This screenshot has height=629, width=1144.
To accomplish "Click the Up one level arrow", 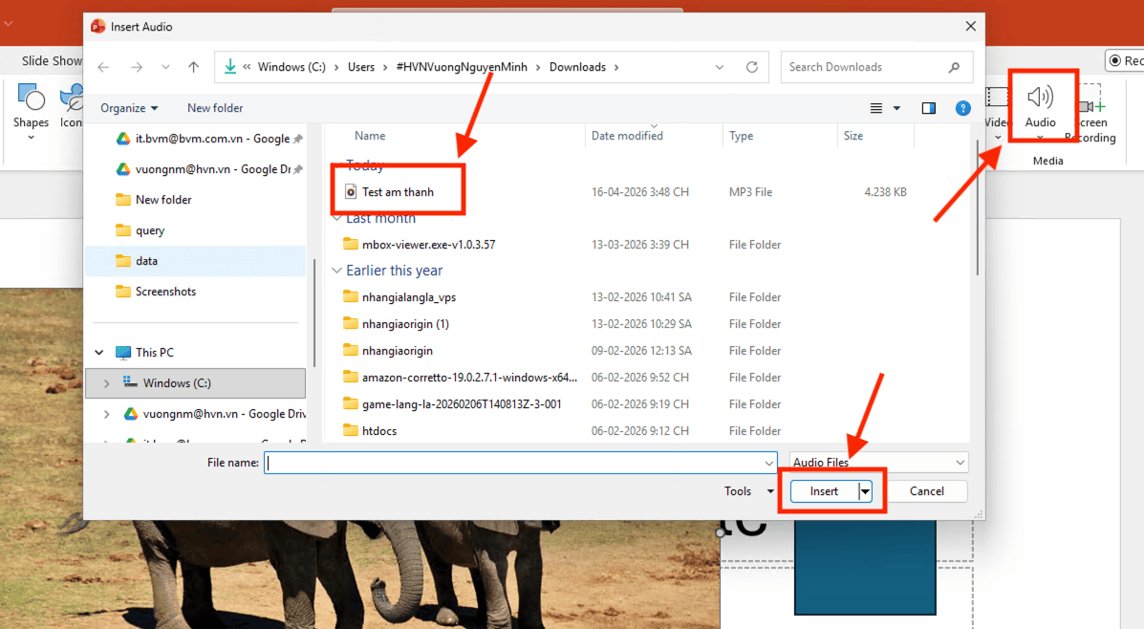I will (x=194, y=67).
